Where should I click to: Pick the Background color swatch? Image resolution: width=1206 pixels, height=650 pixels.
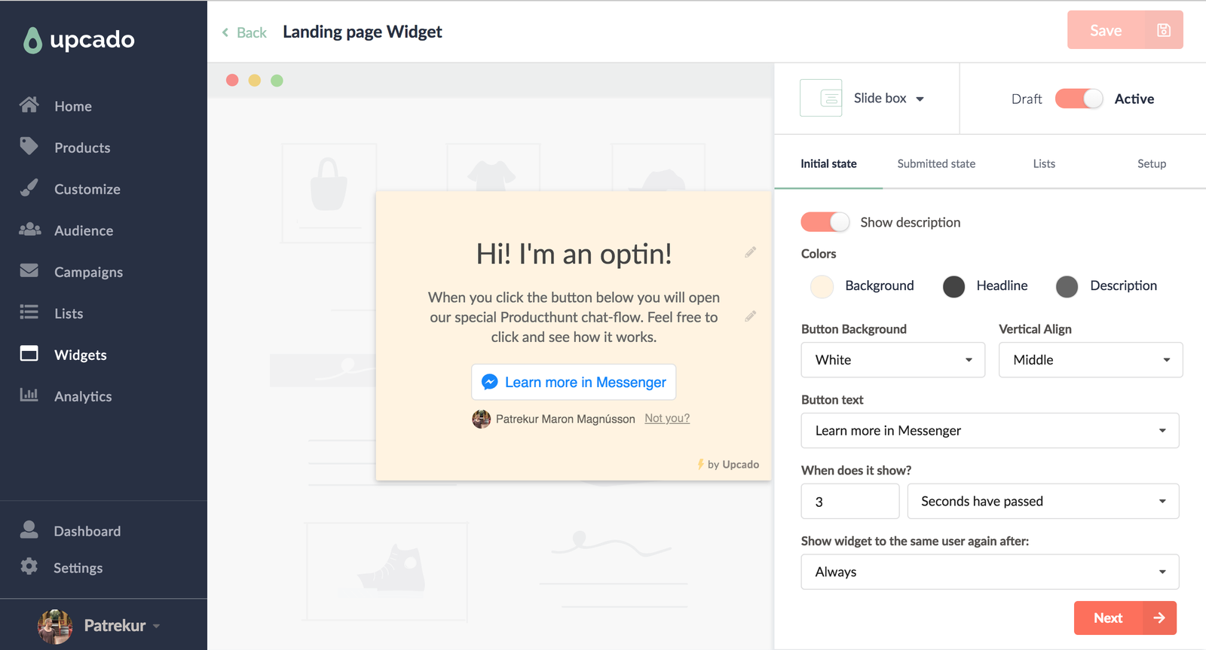point(822,286)
